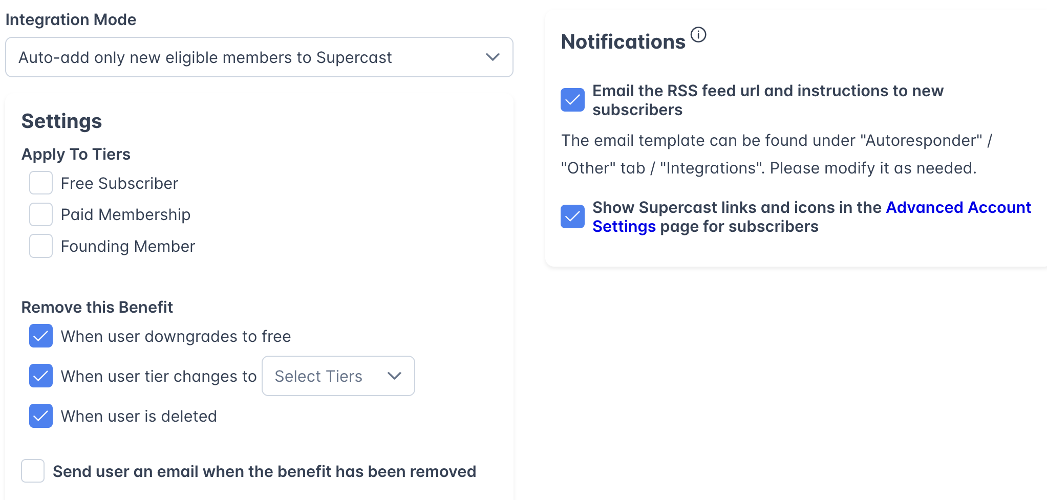Image resolution: width=1047 pixels, height=500 pixels.
Task: Disable 'When user tier changes to' checkbox
Action: pos(41,376)
